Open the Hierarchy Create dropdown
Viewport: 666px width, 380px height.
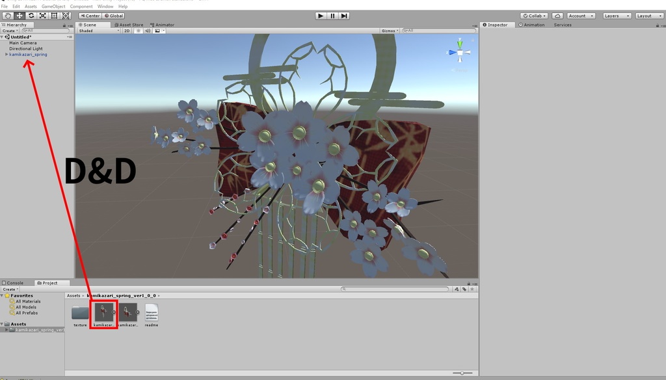[10, 31]
